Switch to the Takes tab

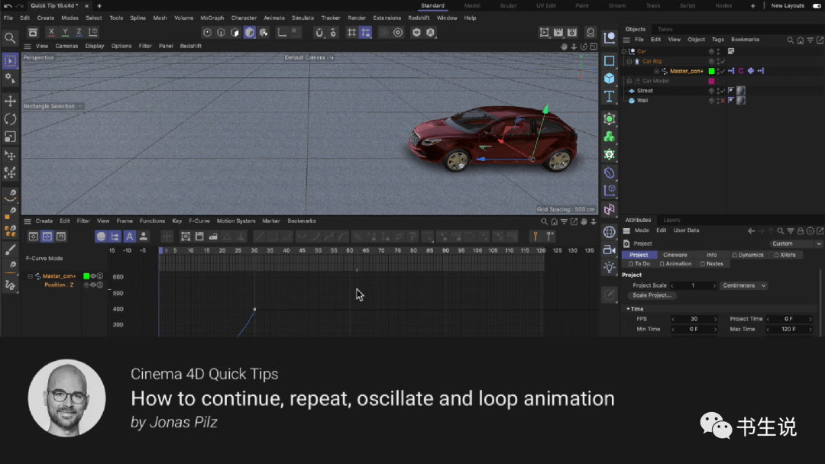pyautogui.click(x=665, y=30)
